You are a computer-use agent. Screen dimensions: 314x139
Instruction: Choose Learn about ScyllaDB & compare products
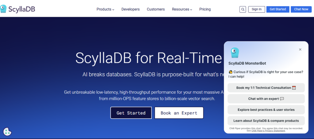(x=266, y=121)
